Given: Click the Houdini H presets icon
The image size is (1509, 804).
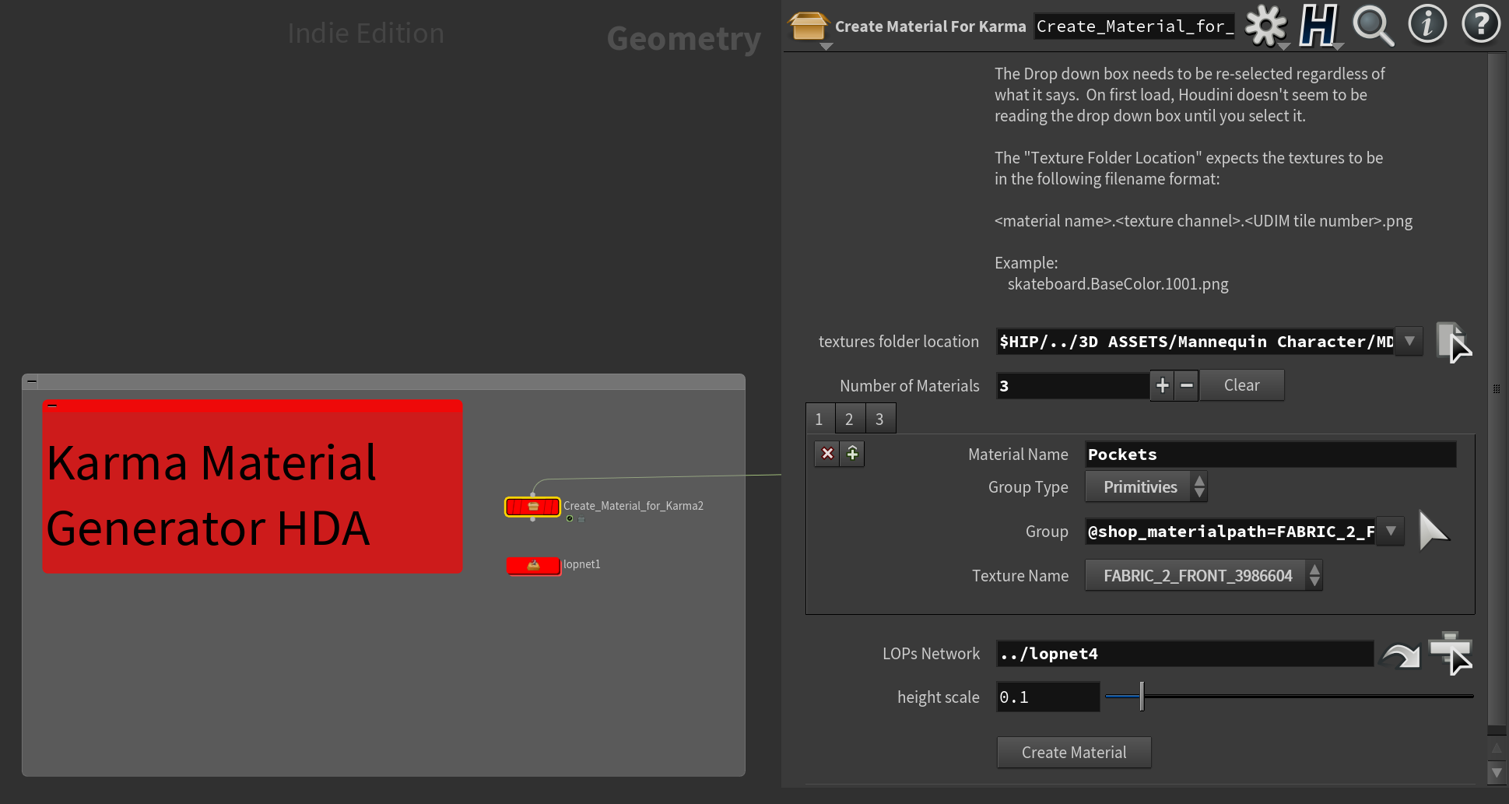Looking at the screenshot, I should [1318, 26].
